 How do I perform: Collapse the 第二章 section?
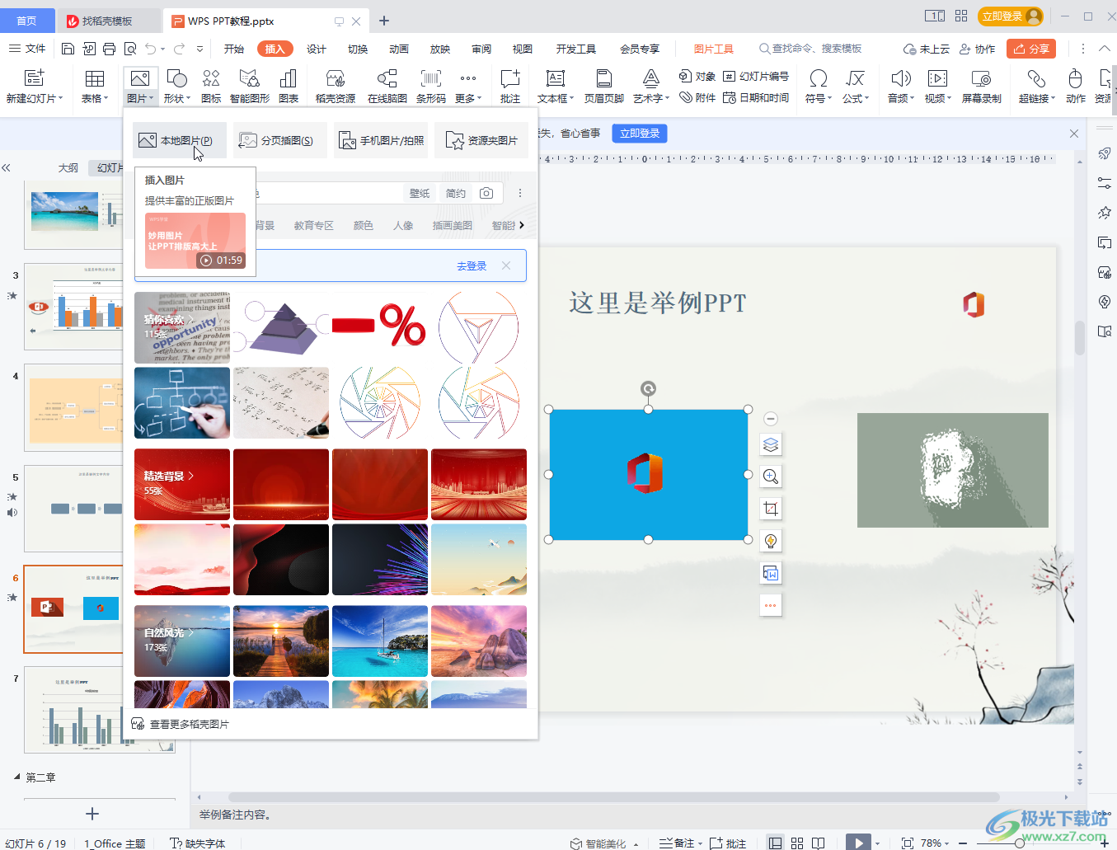coord(16,777)
